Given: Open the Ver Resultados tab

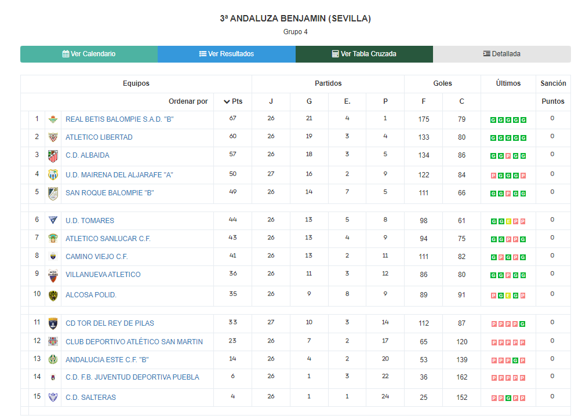Looking at the screenshot, I should click(227, 54).
